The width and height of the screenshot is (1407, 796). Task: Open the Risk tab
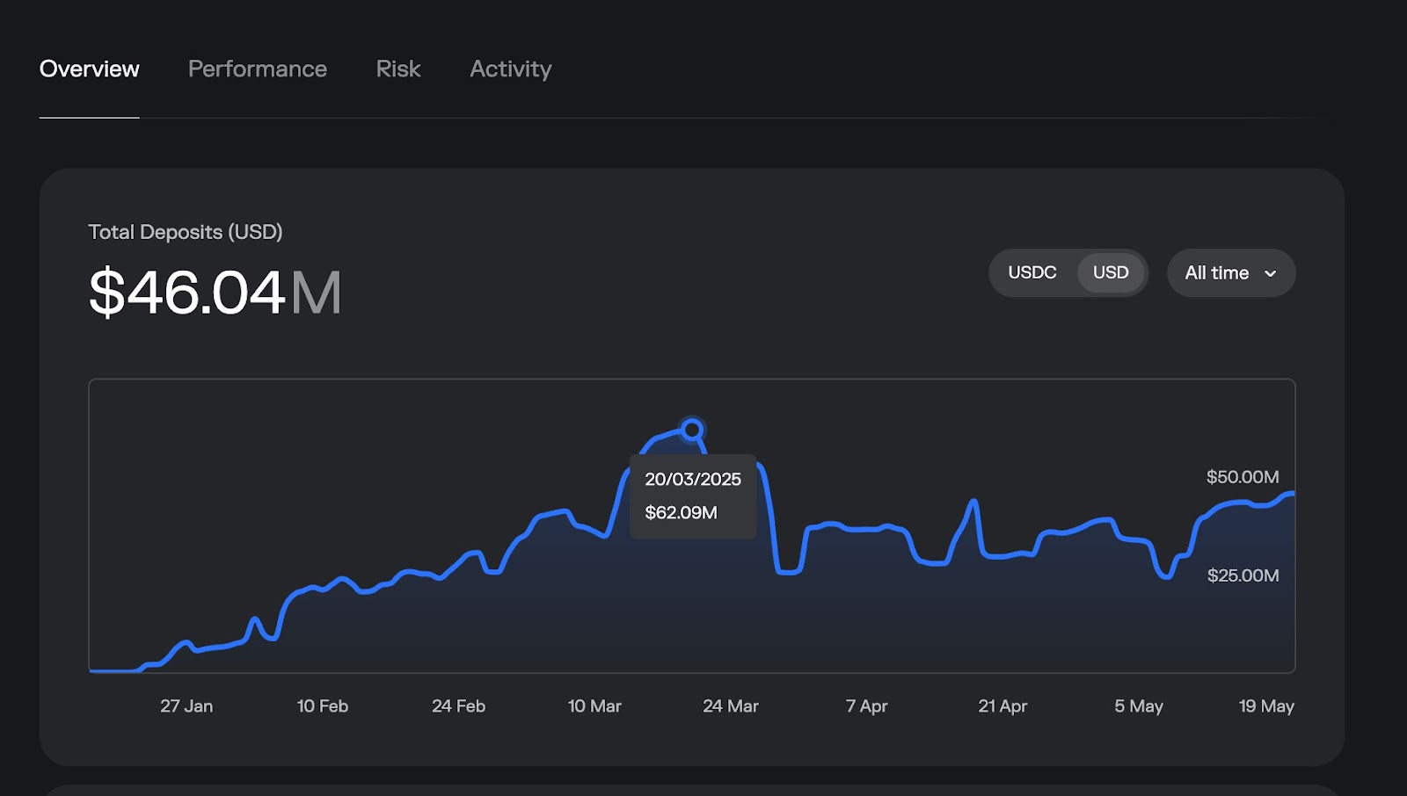pos(398,69)
